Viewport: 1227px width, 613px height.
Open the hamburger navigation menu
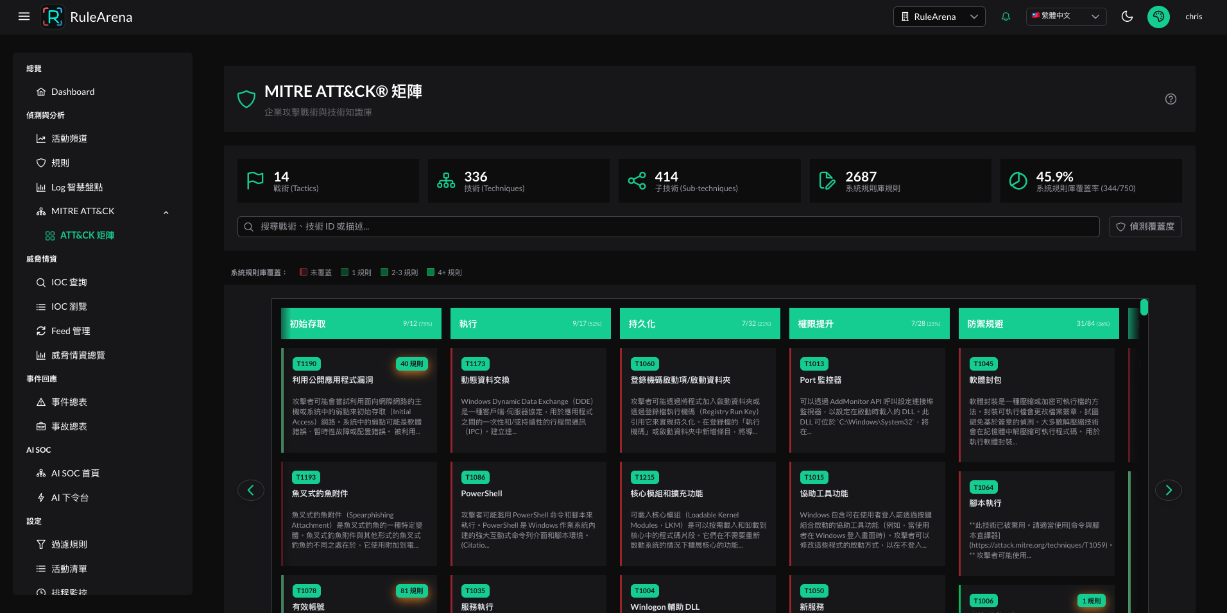click(24, 17)
